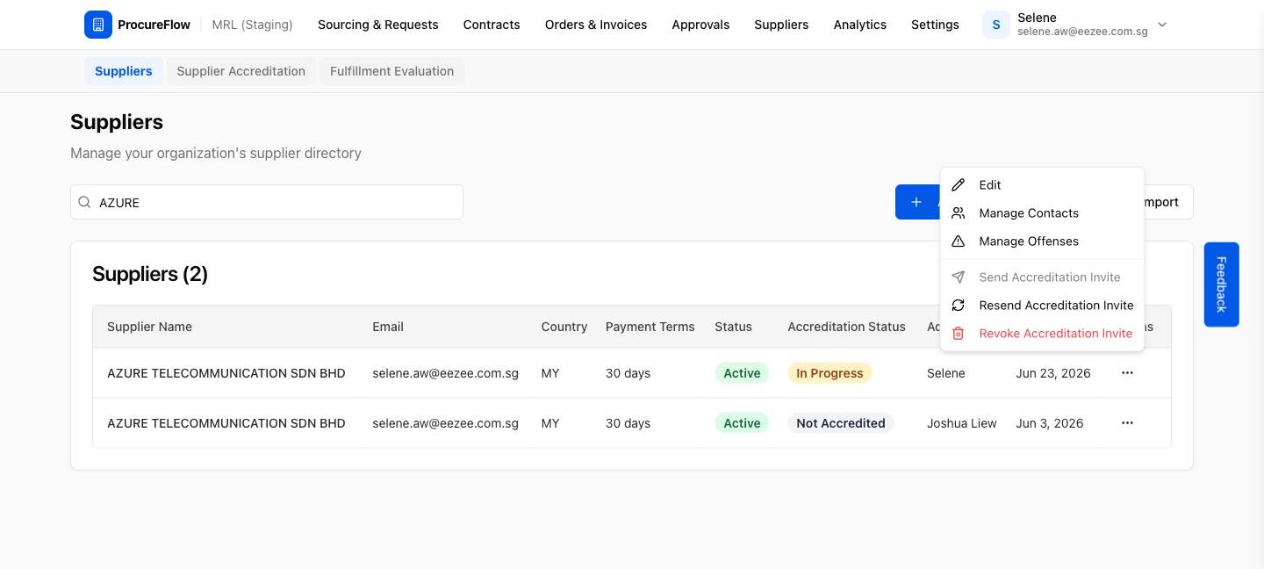Click supplier name in the Not Accredited row

226,423
